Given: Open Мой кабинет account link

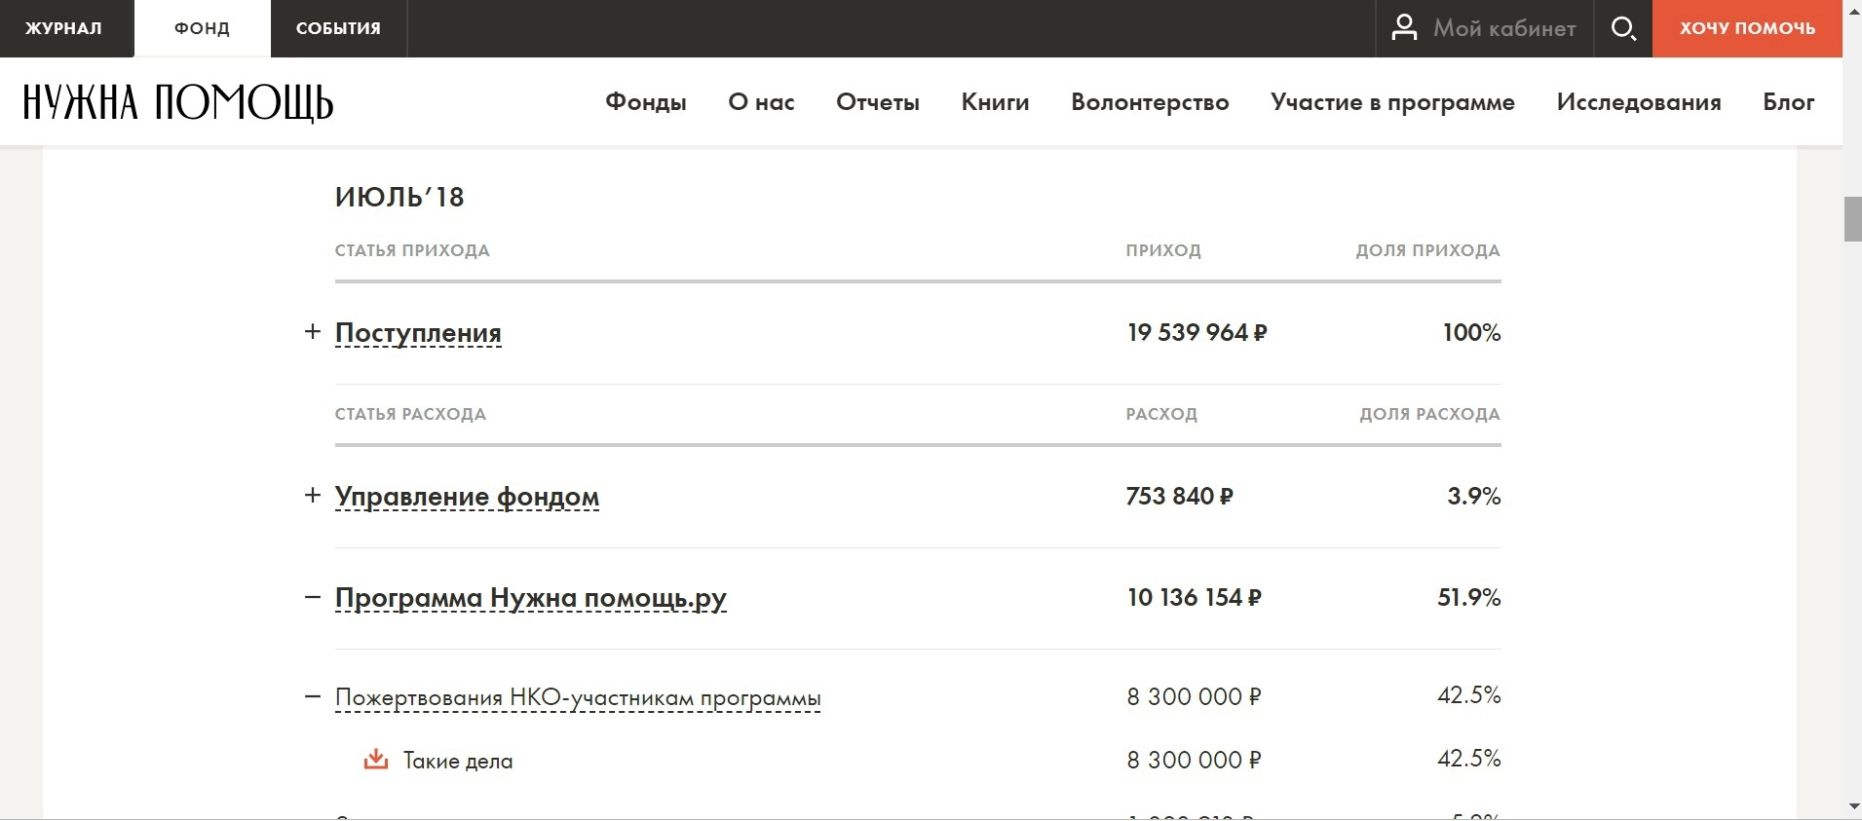Looking at the screenshot, I should click(x=1503, y=28).
